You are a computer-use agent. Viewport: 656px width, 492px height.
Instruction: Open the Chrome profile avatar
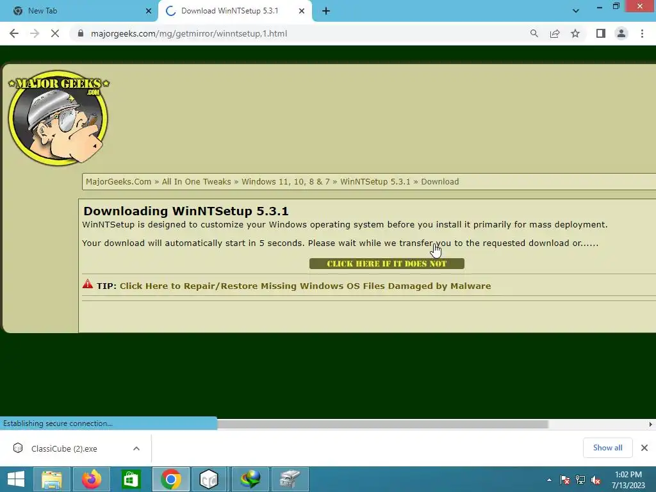click(621, 33)
